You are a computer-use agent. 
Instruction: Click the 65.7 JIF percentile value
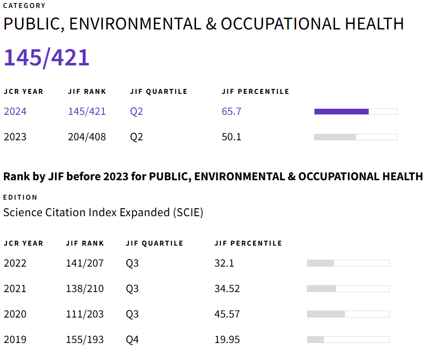[x=231, y=111]
